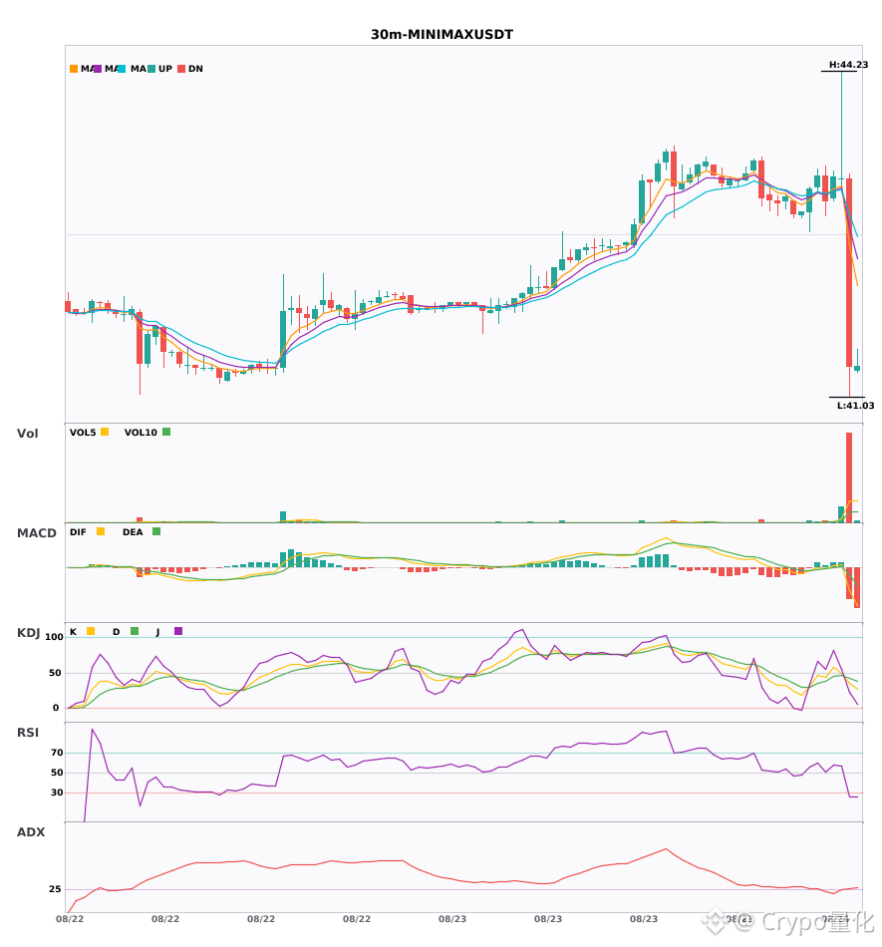882x947 pixels.
Task: Click the purple MA legend swatch
Action: click(x=98, y=69)
